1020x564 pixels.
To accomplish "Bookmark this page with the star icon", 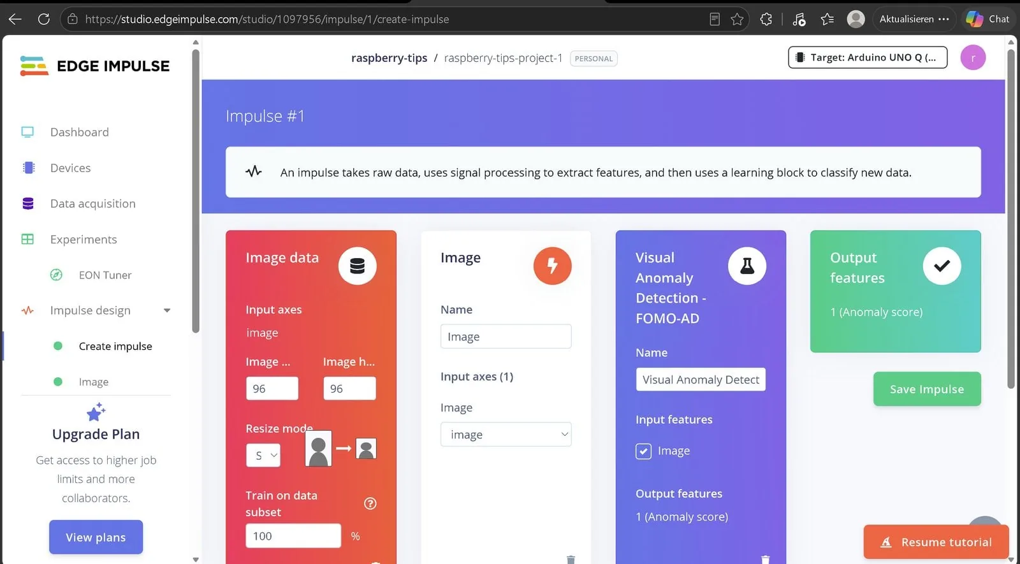I will 737,19.
